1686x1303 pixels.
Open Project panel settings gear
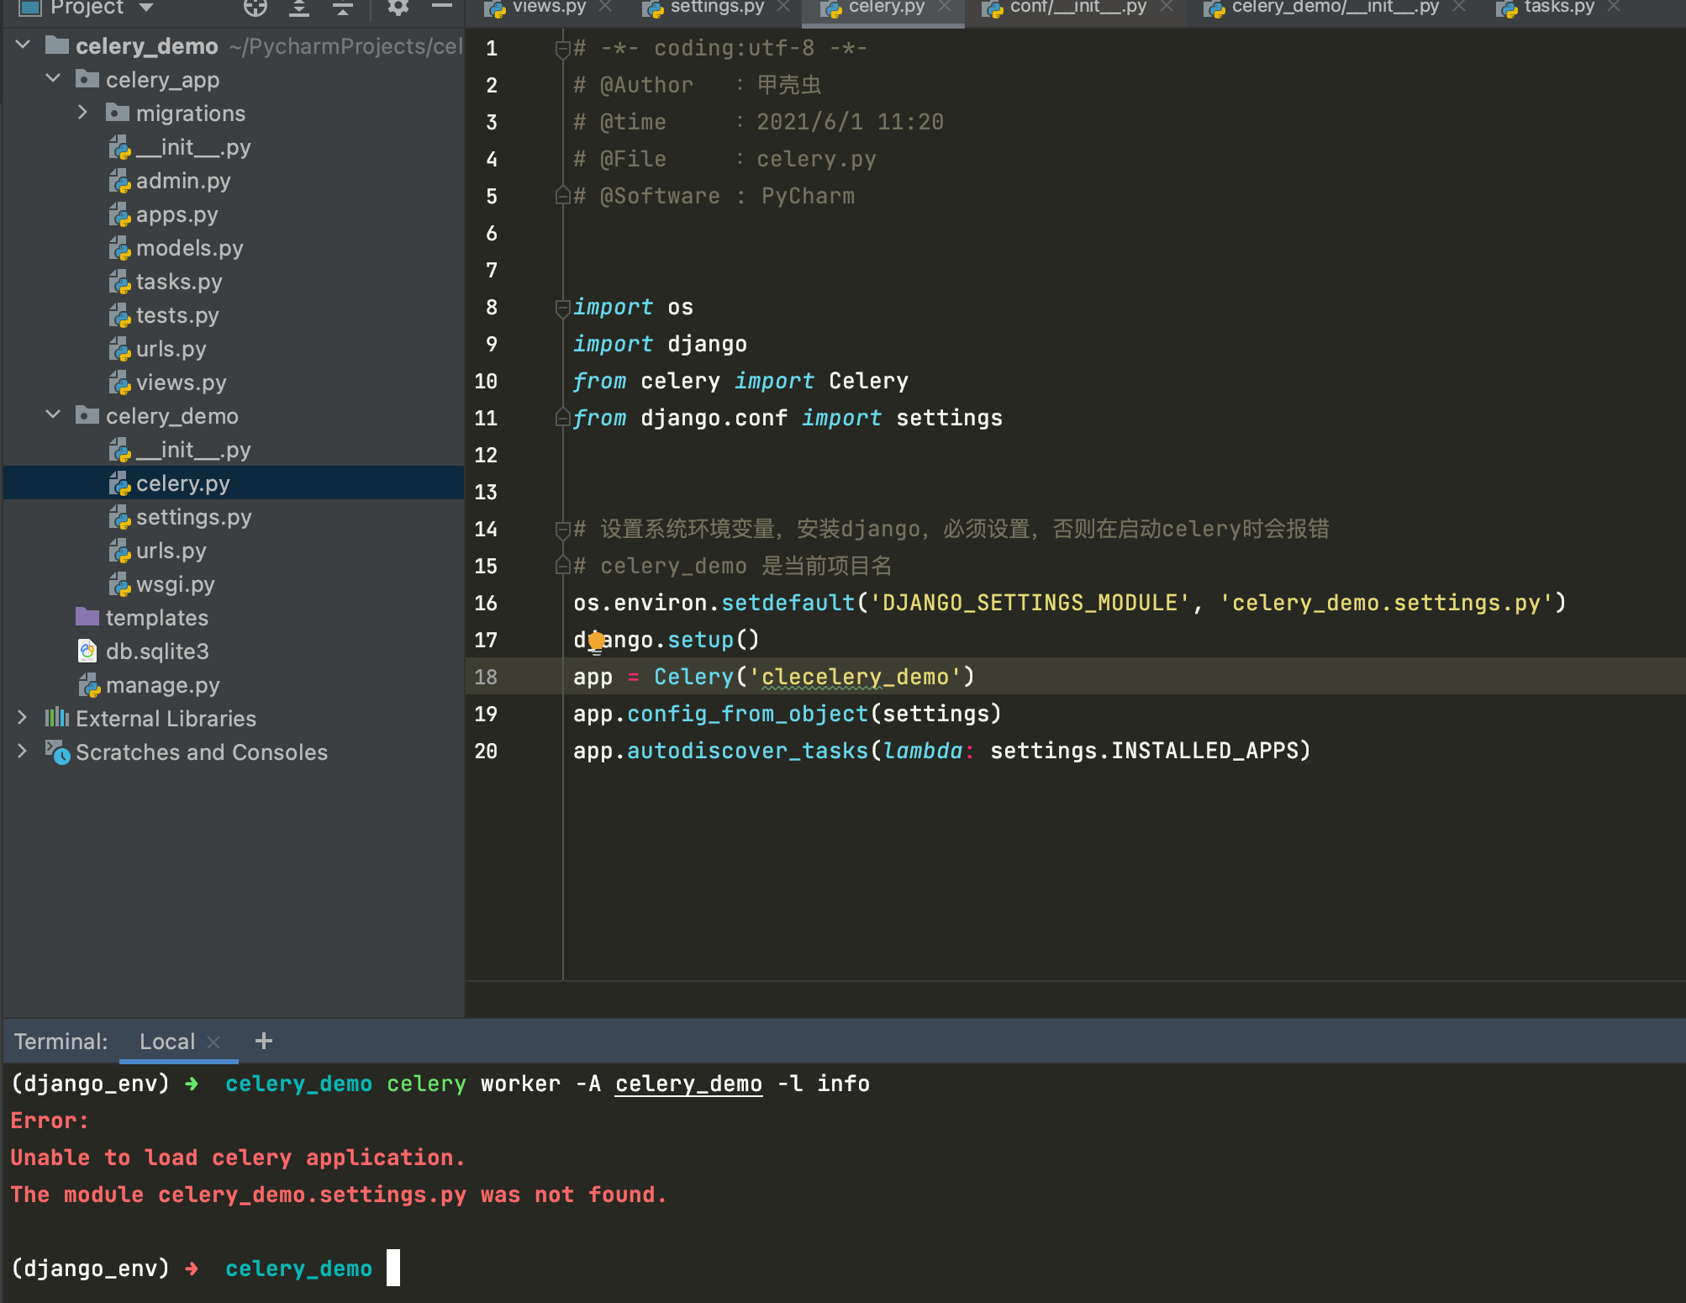(398, 8)
